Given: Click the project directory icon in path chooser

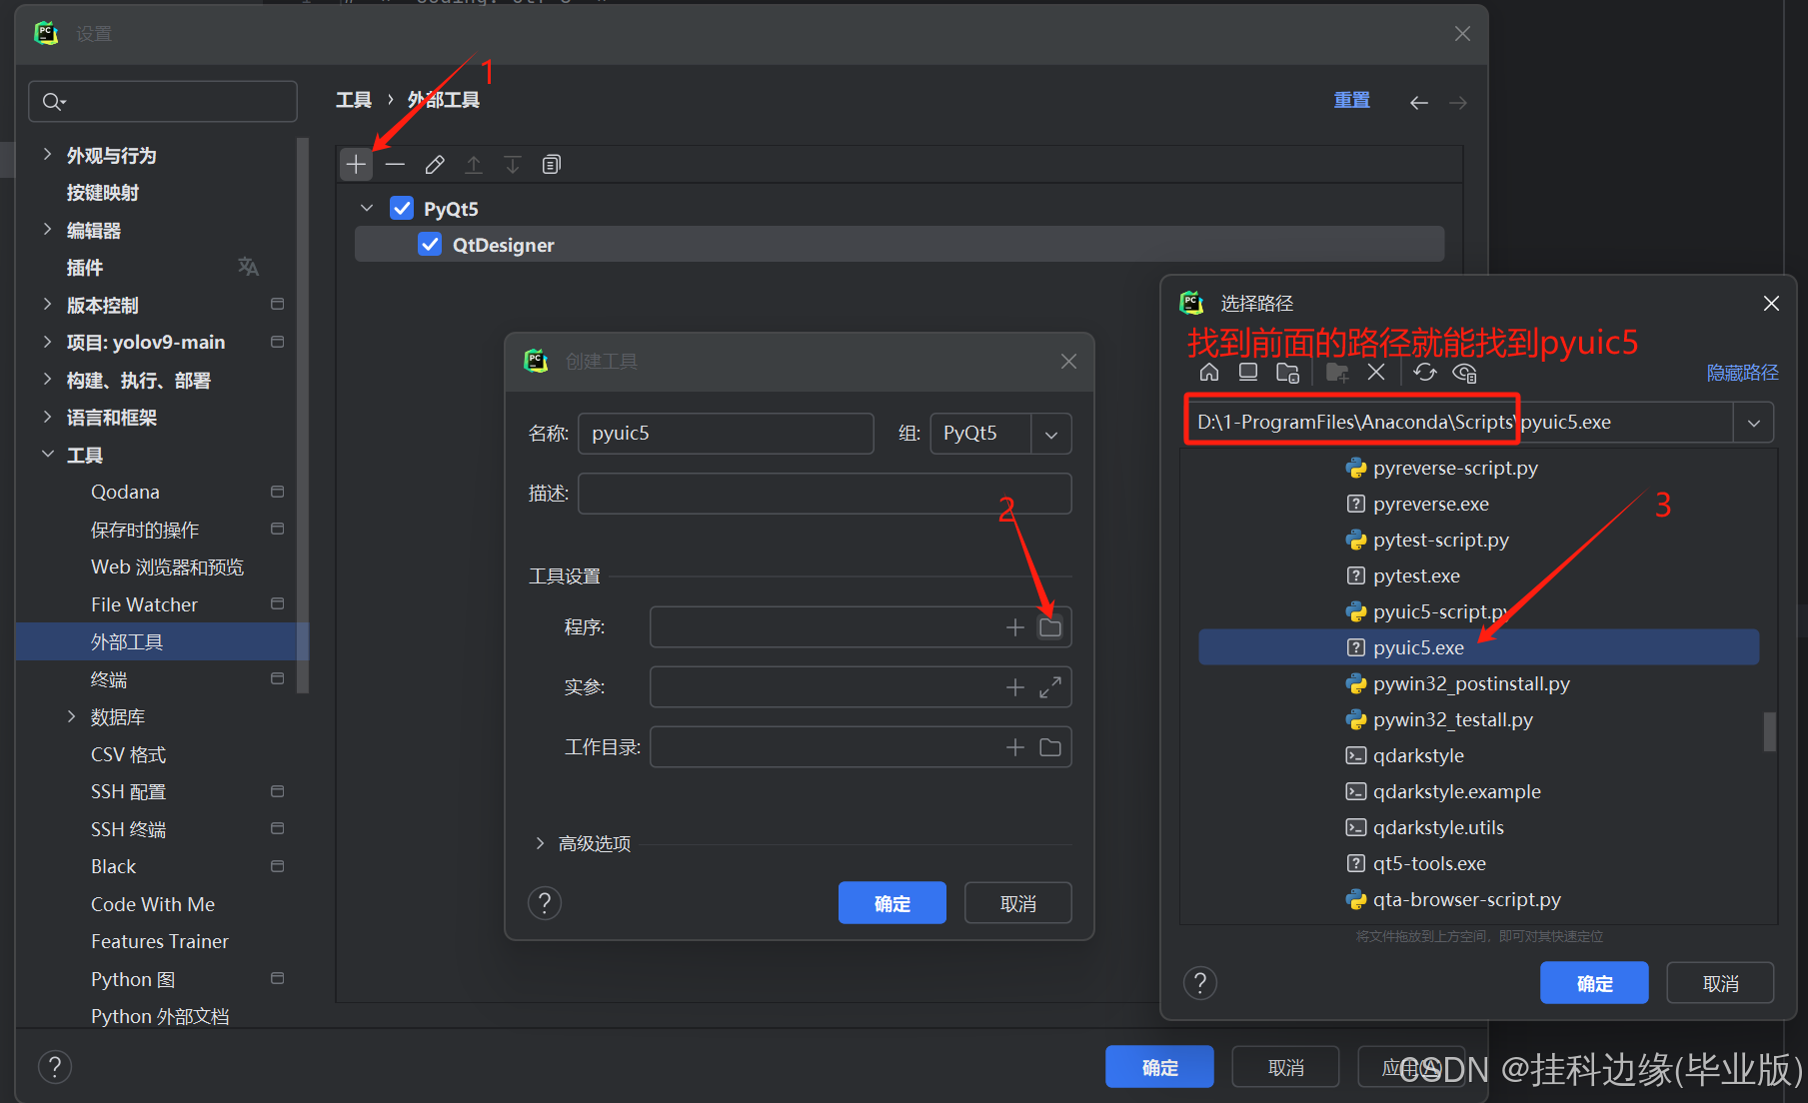Looking at the screenshot, I should 1287,373.
